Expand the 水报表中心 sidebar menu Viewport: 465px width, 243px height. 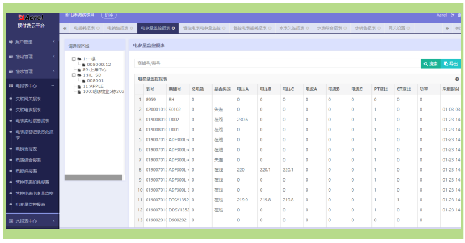tap(32, 221)
